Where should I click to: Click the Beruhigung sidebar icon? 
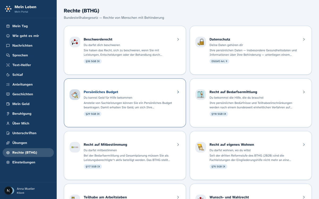pyautogui.click(x=8, y=114)
